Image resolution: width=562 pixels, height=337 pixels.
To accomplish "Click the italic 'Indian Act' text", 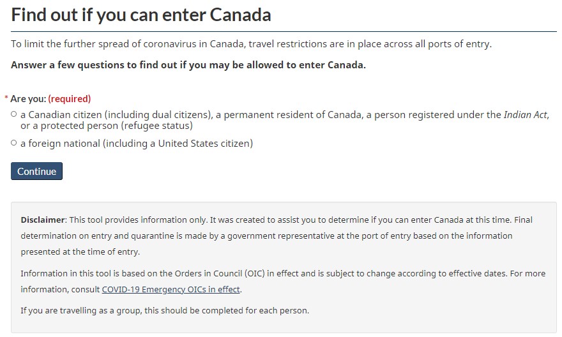I will [526, 115].
